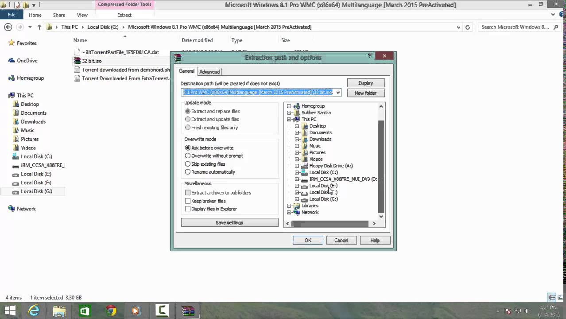Open the View ribbon tab

[x=82, y=15]
